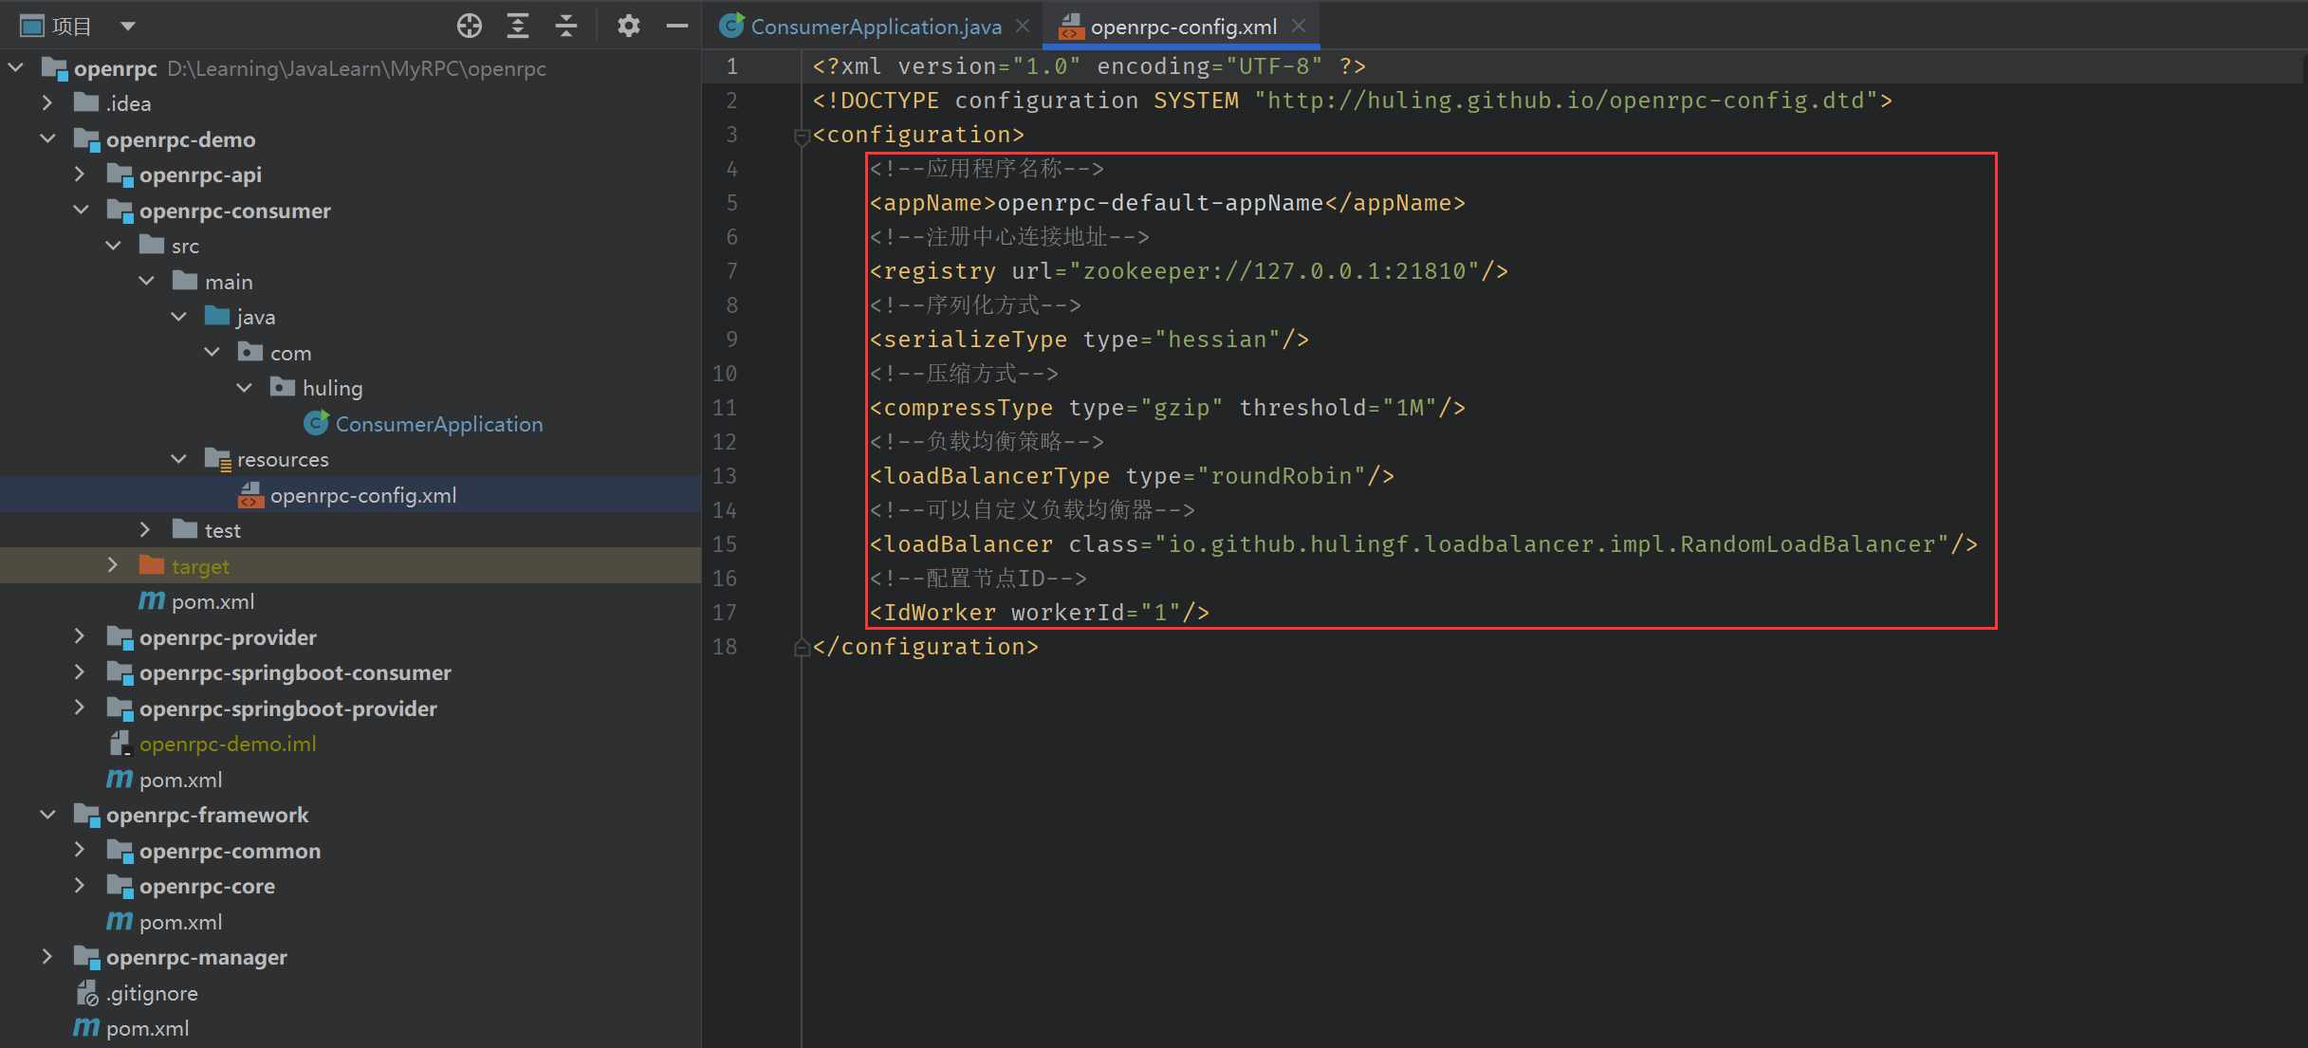The width and height of the screenshot is (2308, 1048).
Task: Select openrpc-demo.iml file
Action: (x=228, y=744)
